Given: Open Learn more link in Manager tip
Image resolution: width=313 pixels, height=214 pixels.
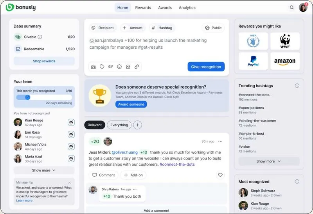Looking at the screenshot, I should point(24,200).
